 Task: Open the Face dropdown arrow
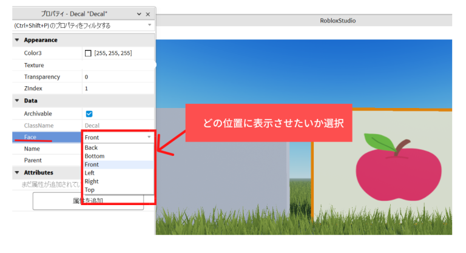point(149,138)
